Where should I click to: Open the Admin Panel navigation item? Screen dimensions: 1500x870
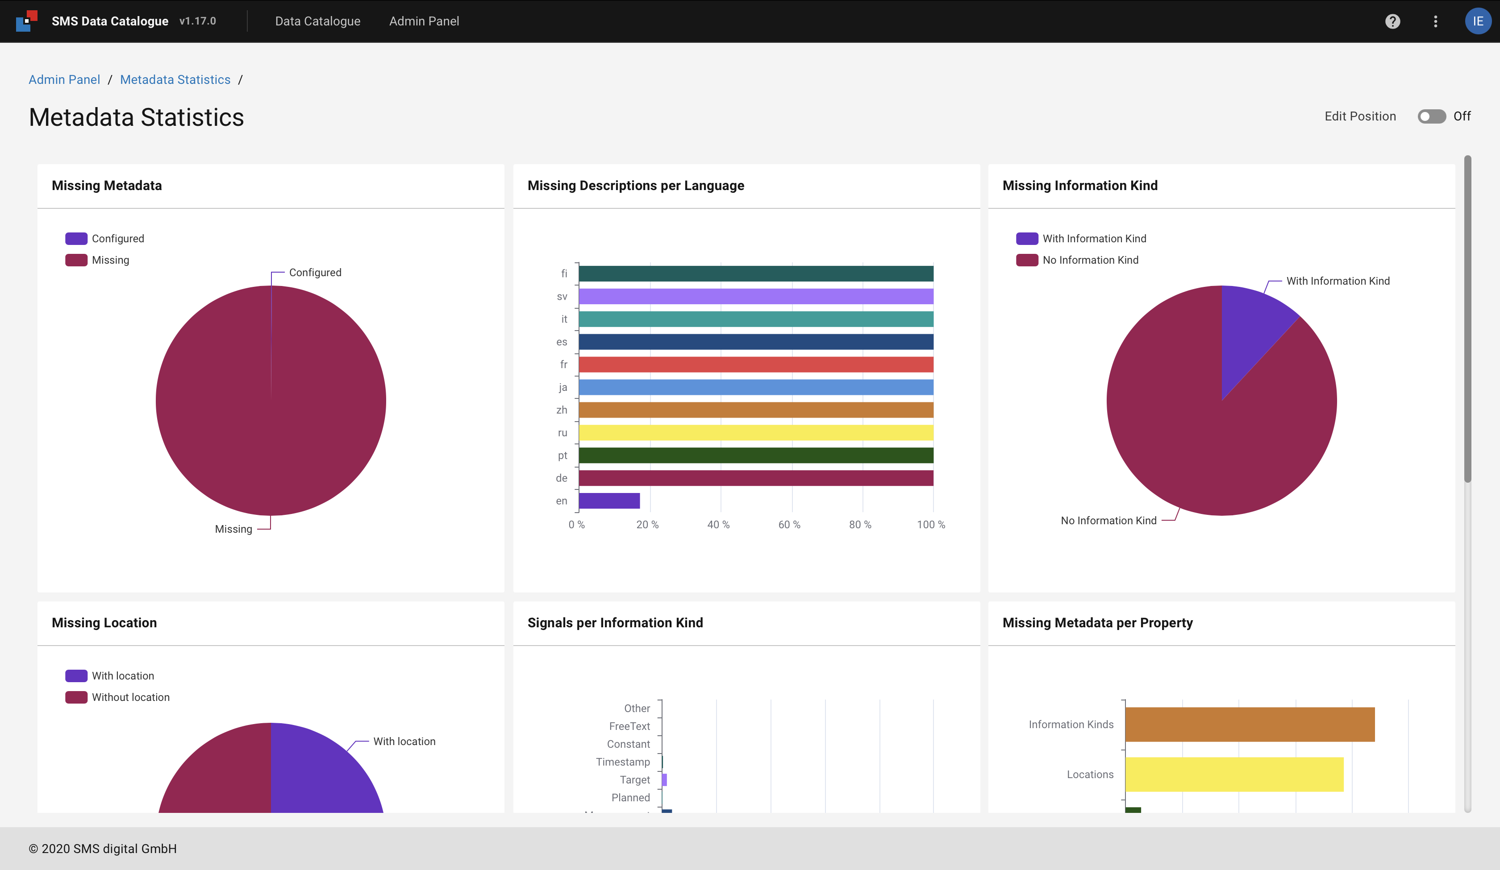click(424, 21)
